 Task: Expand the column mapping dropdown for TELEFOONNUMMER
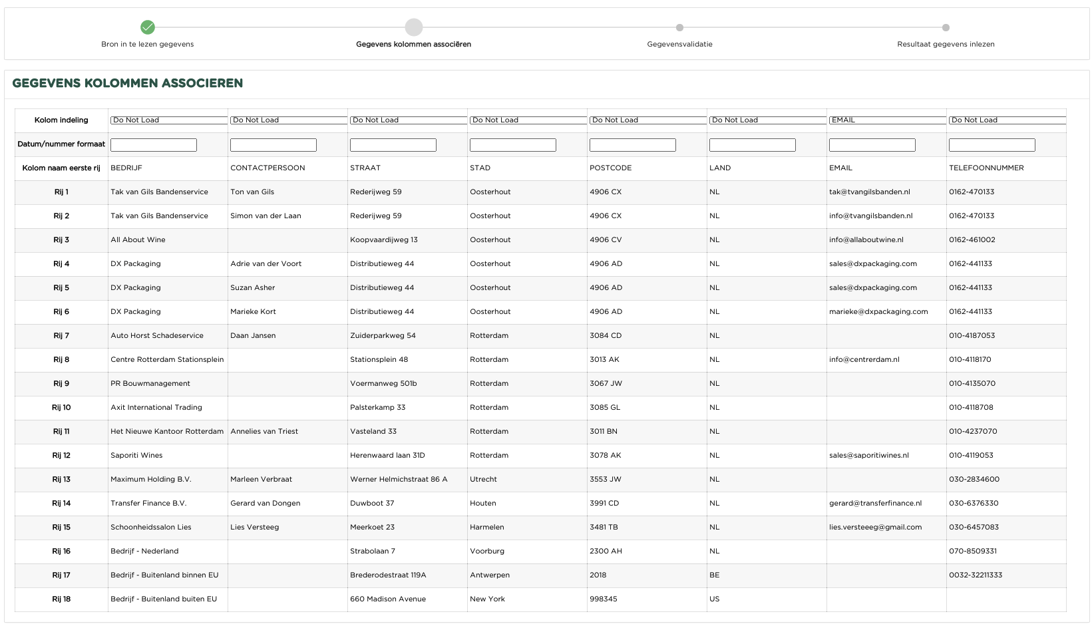(1007, 120)
